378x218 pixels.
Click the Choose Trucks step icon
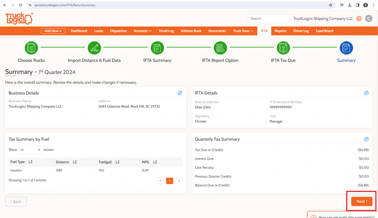pos(31,48)
